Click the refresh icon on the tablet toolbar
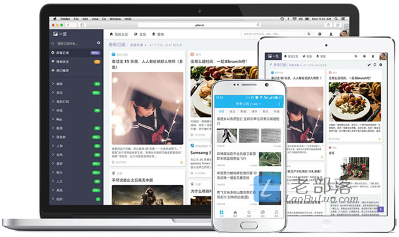Viewport: 399px width, 237px height. click(x=375, y=65)
